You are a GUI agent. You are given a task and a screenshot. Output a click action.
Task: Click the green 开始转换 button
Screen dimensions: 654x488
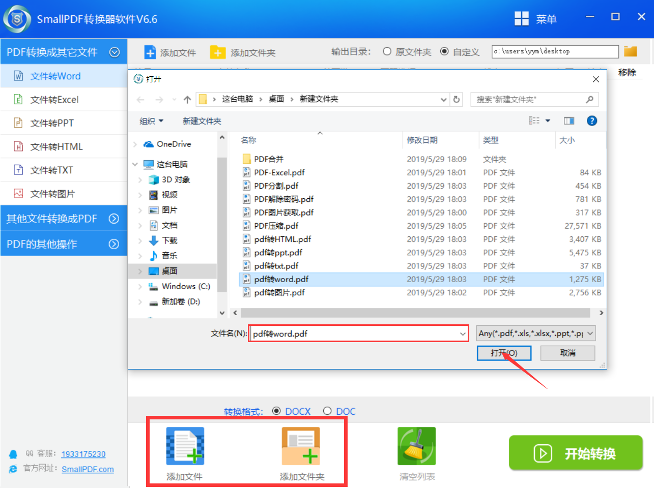pos(576,453)
